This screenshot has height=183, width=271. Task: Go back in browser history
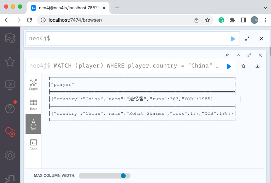point(7,20)
